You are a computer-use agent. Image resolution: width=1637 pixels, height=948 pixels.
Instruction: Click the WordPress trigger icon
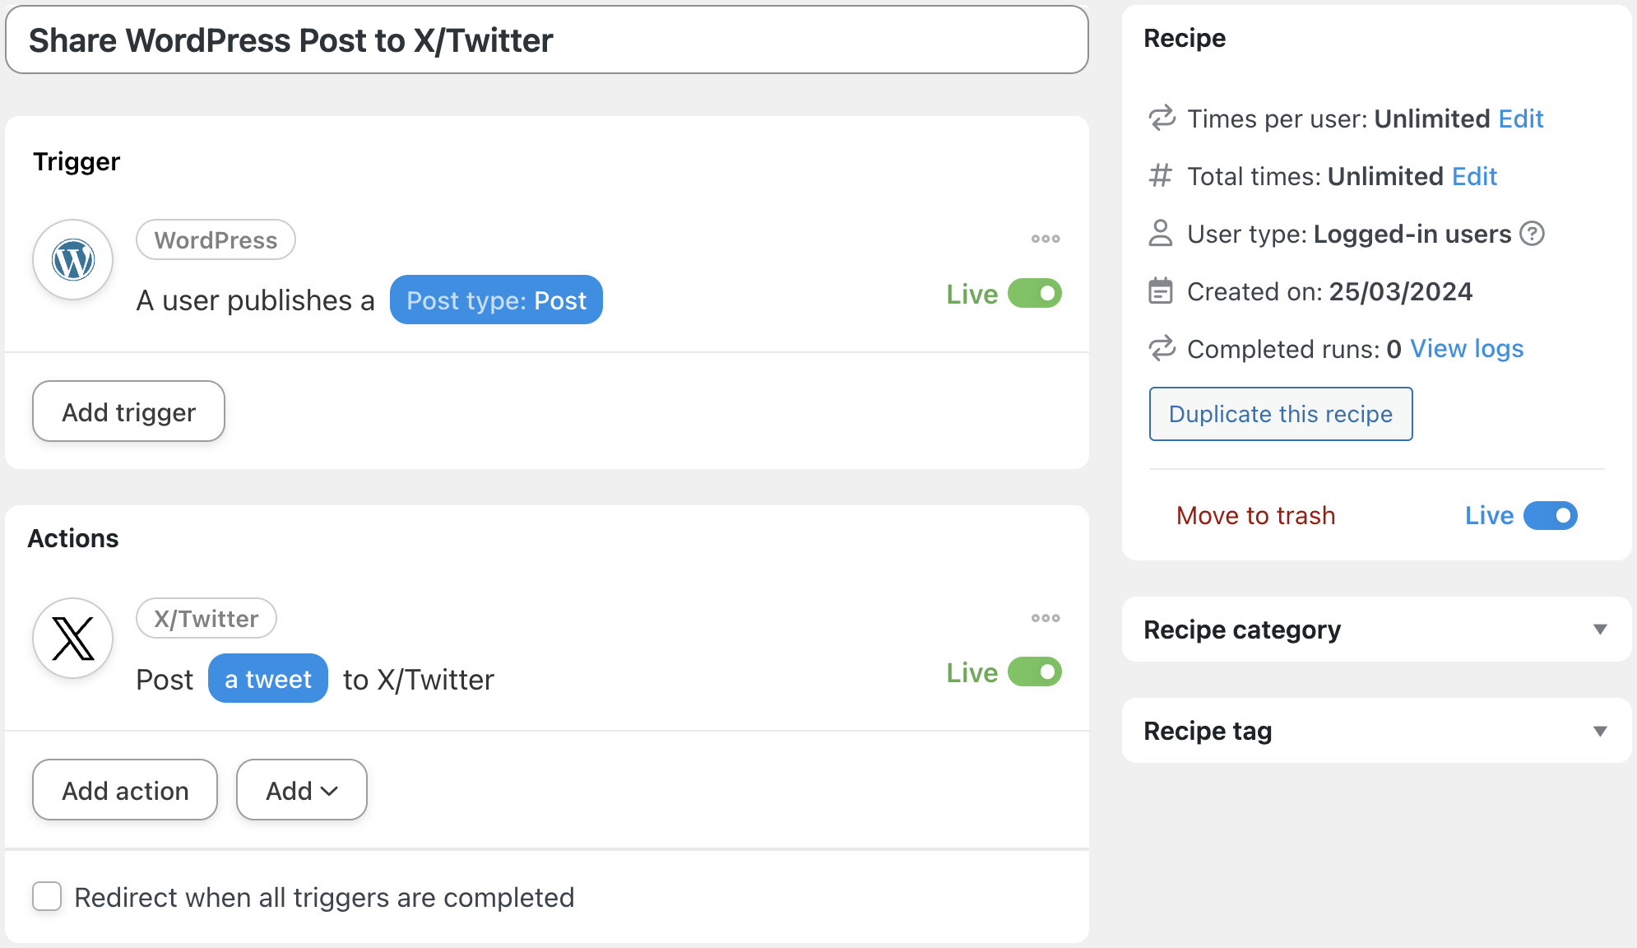click(x=72, y=259)
